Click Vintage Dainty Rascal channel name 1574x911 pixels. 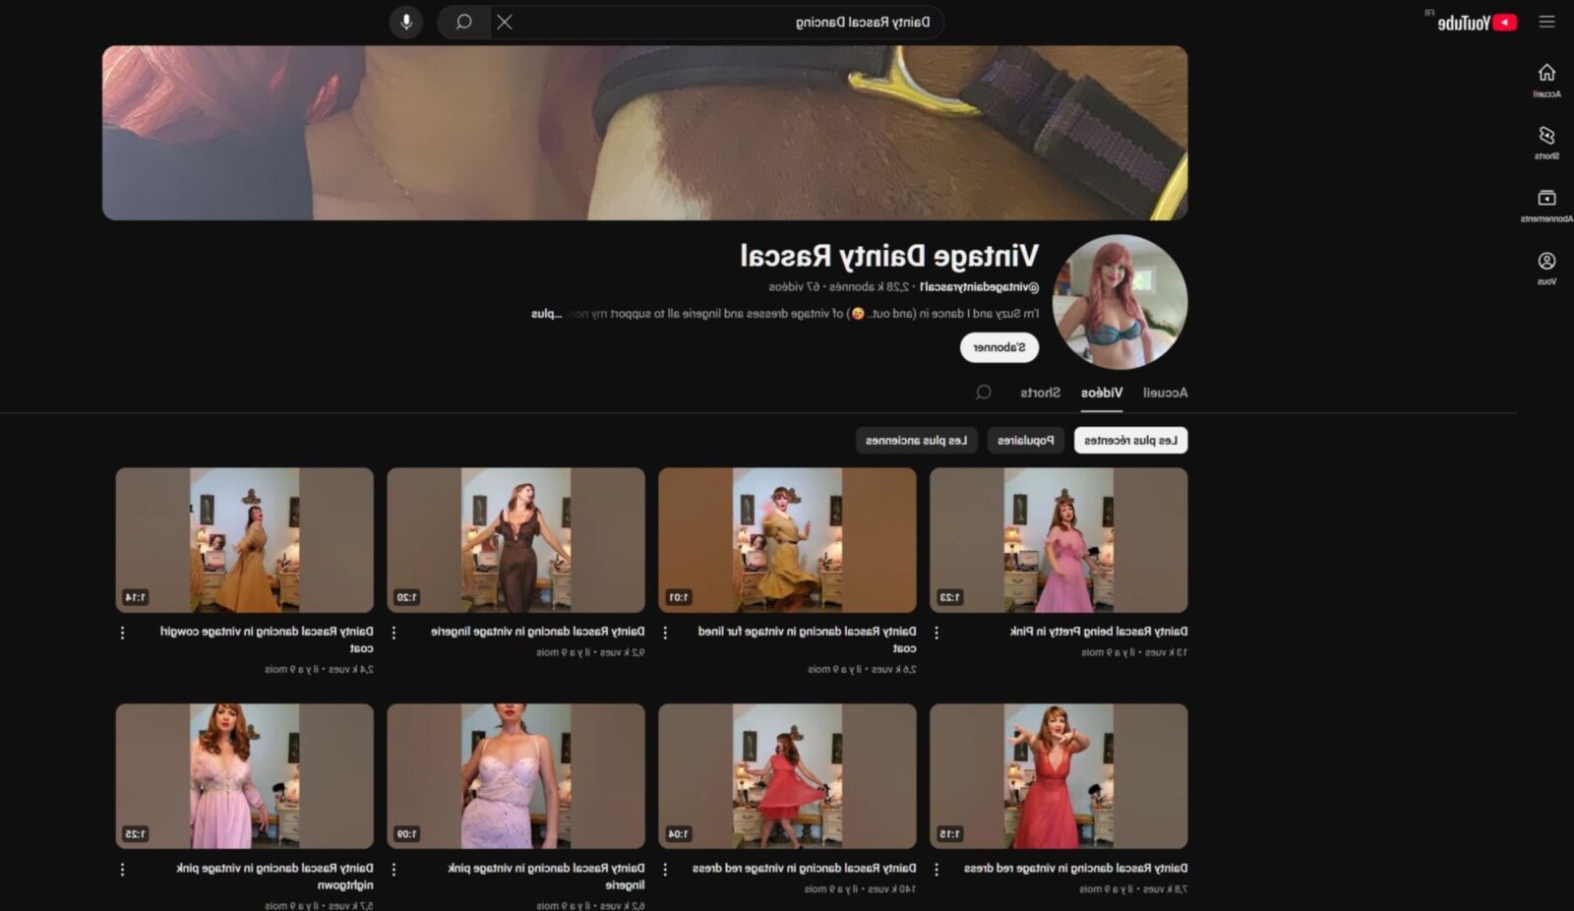(889, 257)
